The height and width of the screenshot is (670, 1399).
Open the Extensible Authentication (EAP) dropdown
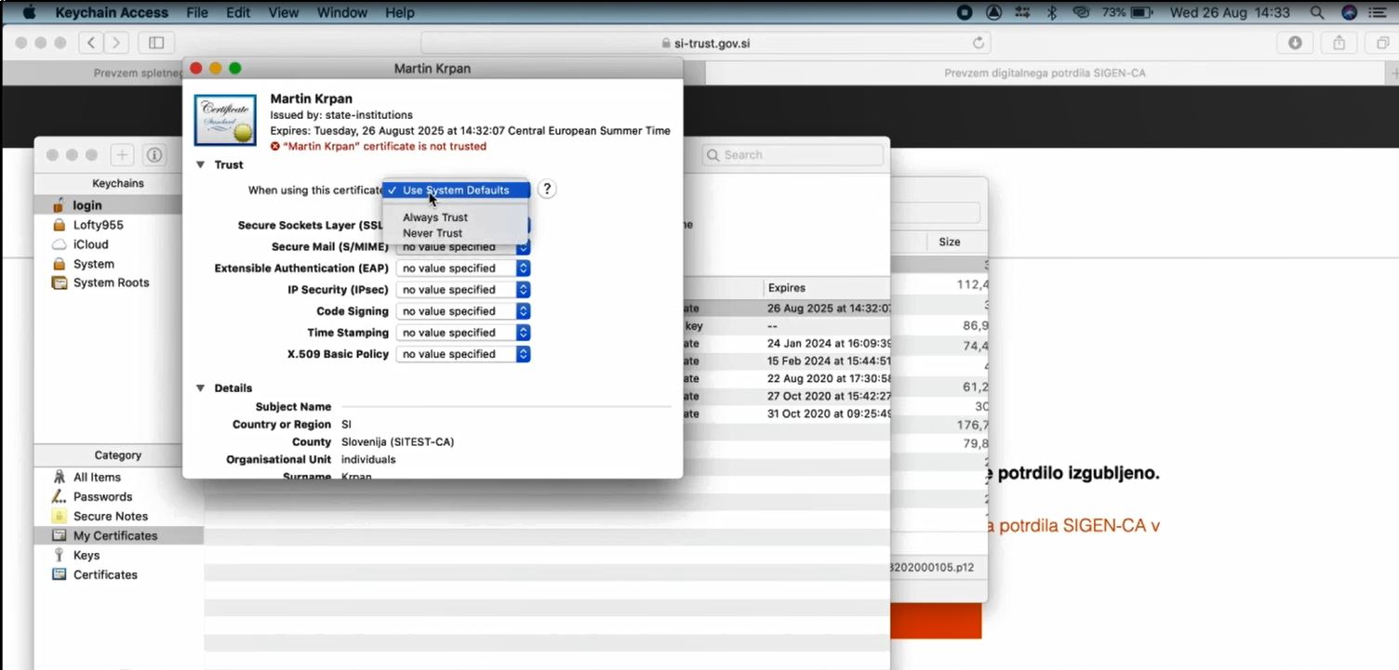[463, 269]
